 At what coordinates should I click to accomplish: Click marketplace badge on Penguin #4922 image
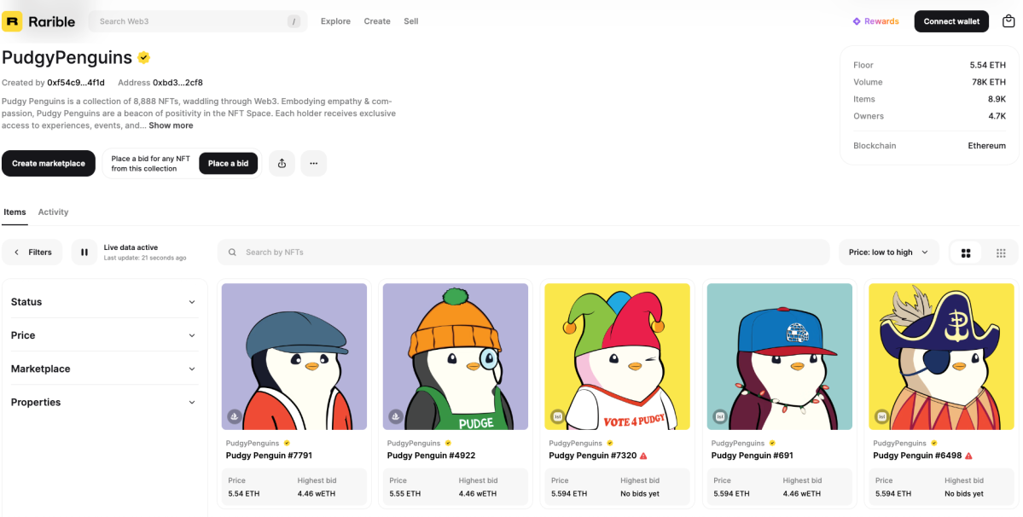pyautogui.click(x=395, y=416)
